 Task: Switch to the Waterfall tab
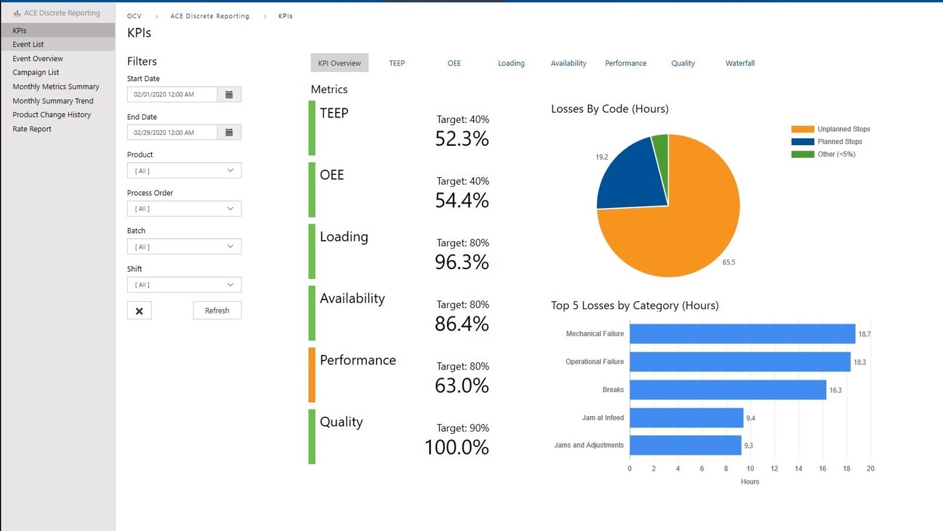pos(740,63)
